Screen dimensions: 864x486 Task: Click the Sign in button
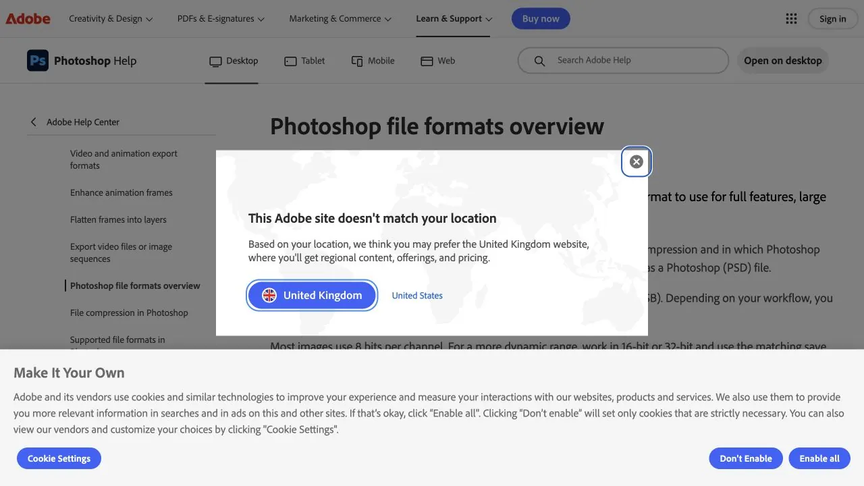(x=832, y=19)
